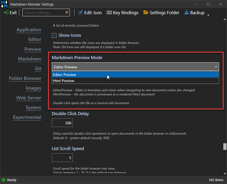
Task: Click the green Ready status indicator
Action: click(3, 180)
